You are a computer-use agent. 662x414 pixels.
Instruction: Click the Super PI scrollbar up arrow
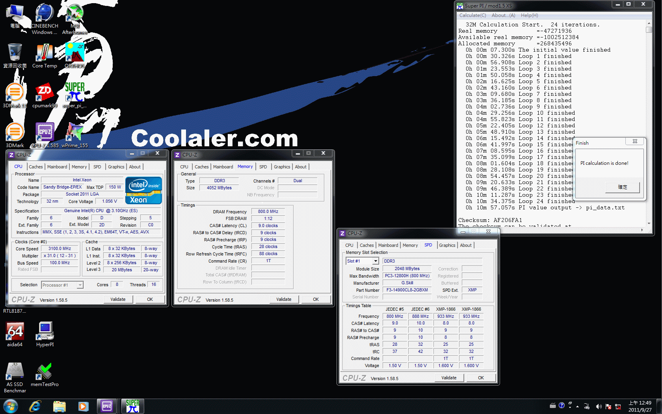649,23
